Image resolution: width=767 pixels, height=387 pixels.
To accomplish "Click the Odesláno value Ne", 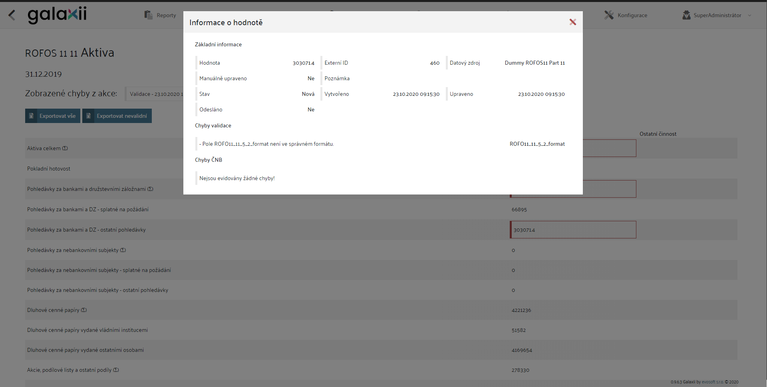I will point(311,109).
